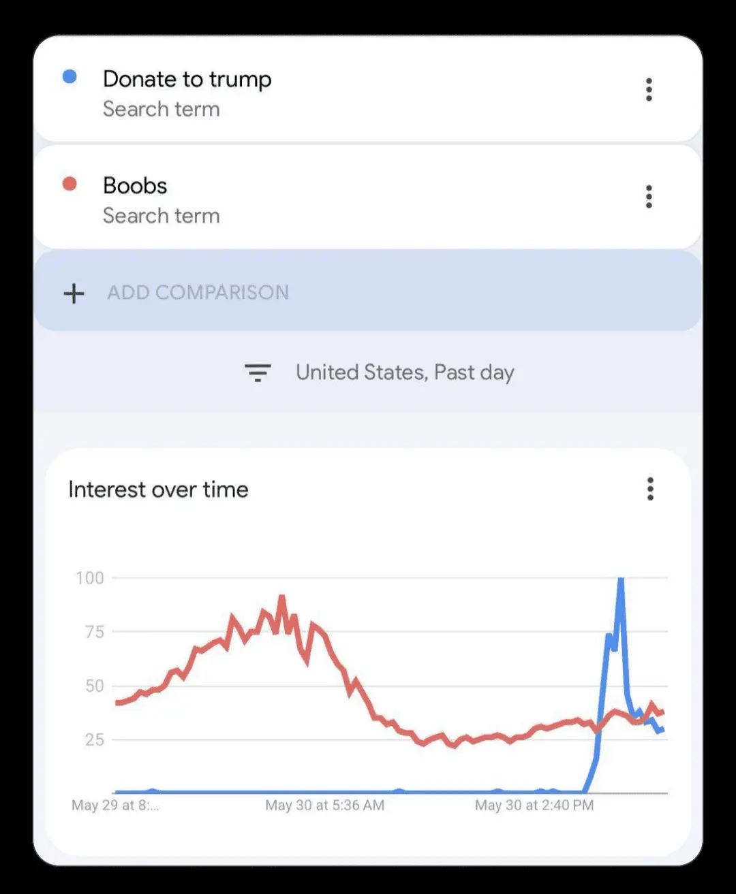Click the filter lines icon
736x894 pixels.
(258, 372)
